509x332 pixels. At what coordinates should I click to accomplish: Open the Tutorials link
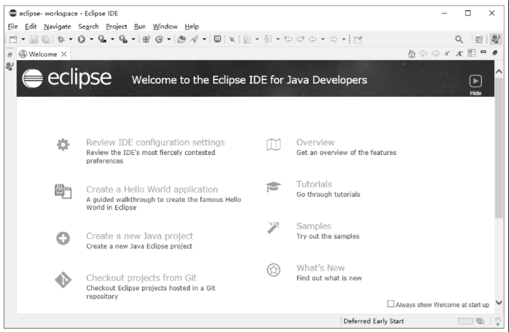point(314,184)
